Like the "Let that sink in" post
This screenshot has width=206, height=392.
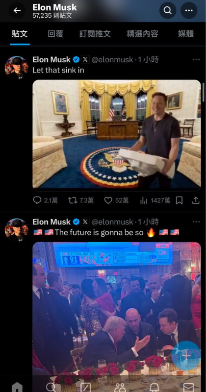click(108, 200)
